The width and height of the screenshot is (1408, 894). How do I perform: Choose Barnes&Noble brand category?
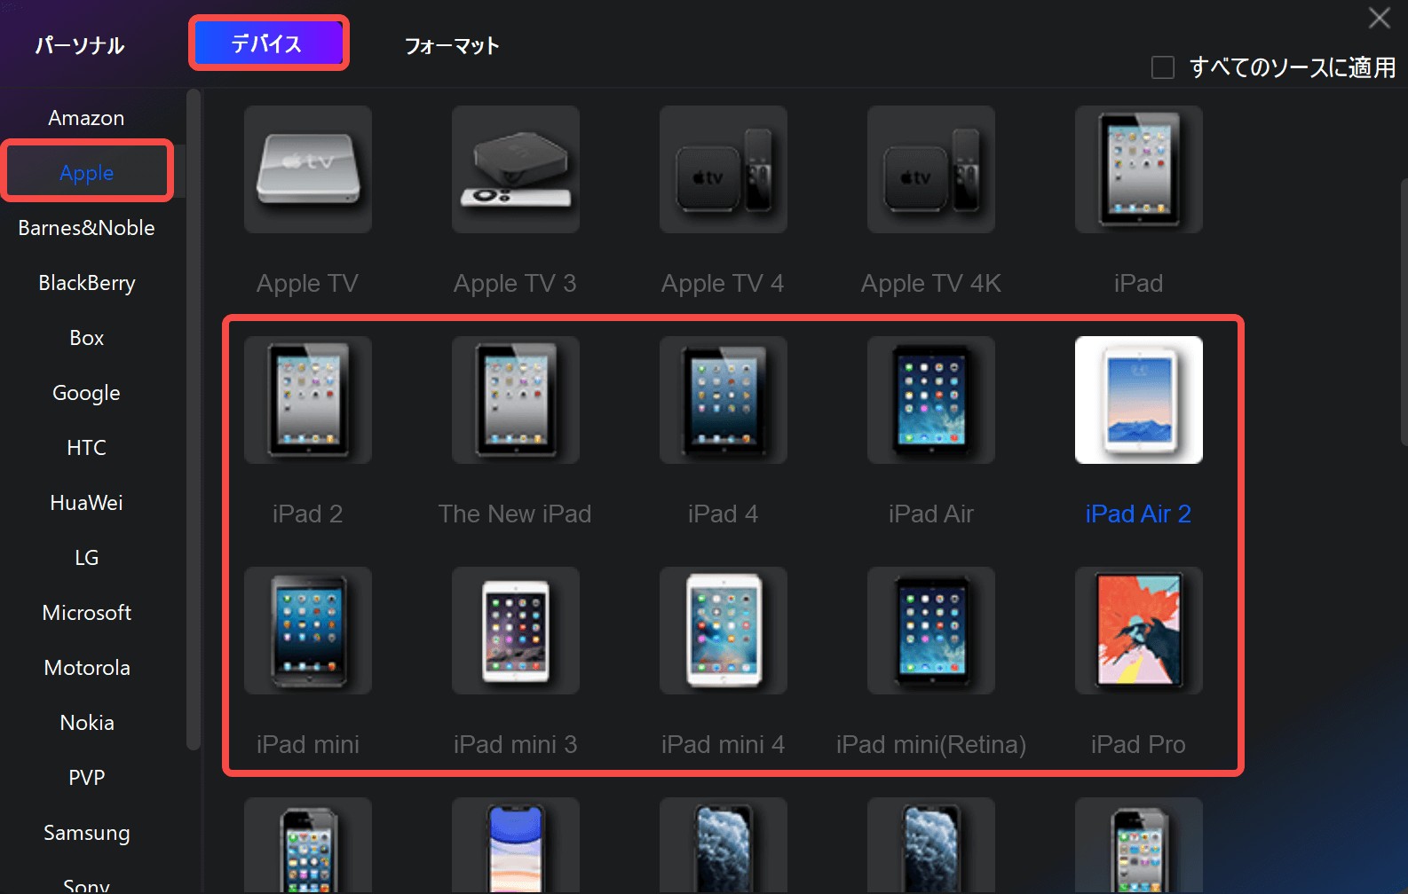click(86, 228)
